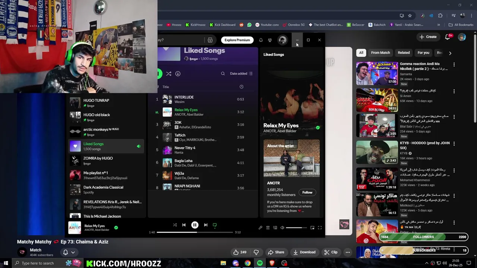Screen dimensions: 477x268
Task: Open options menu for KTYB - HOODOO video
Action: (x=454, y=144)
